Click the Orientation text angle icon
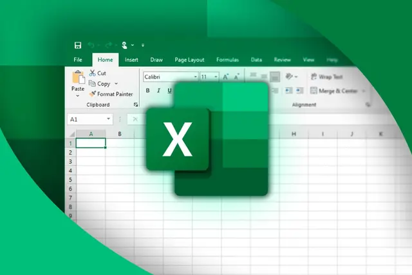 coord(289,77)
